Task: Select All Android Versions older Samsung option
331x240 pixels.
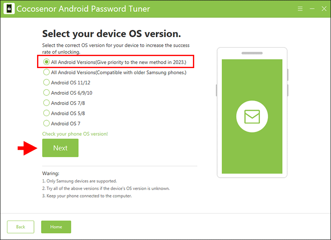Action: pos(46,72)
